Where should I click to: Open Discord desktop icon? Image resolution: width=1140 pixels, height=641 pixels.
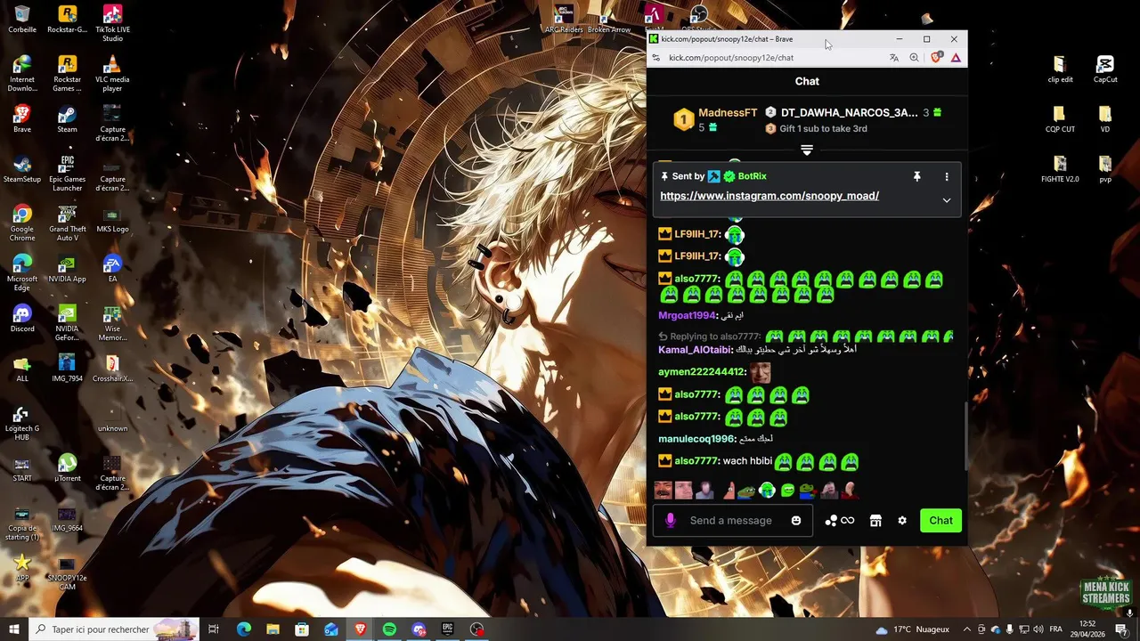22,319
